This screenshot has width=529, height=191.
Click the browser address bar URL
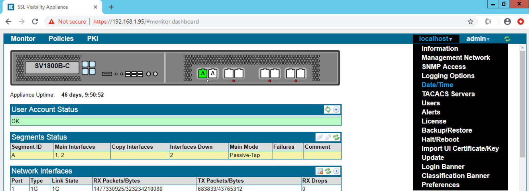point(156,21)
